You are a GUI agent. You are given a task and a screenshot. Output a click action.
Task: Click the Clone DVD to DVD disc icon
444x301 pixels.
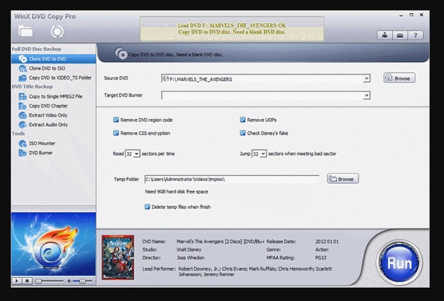tap(23, 59)
